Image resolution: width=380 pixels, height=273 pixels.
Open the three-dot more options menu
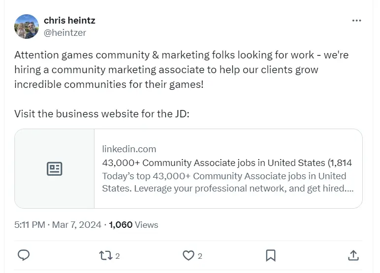[357, 21]
